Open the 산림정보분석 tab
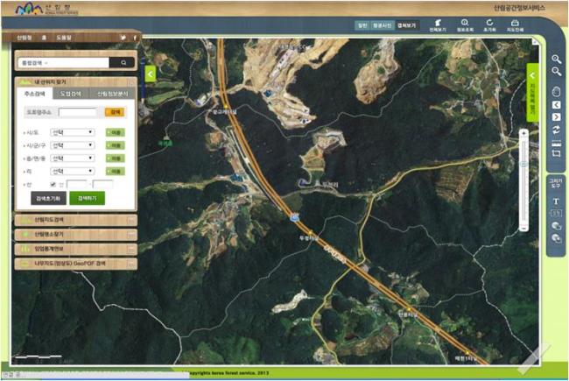569x381 pixels. [x=112, y=94]
